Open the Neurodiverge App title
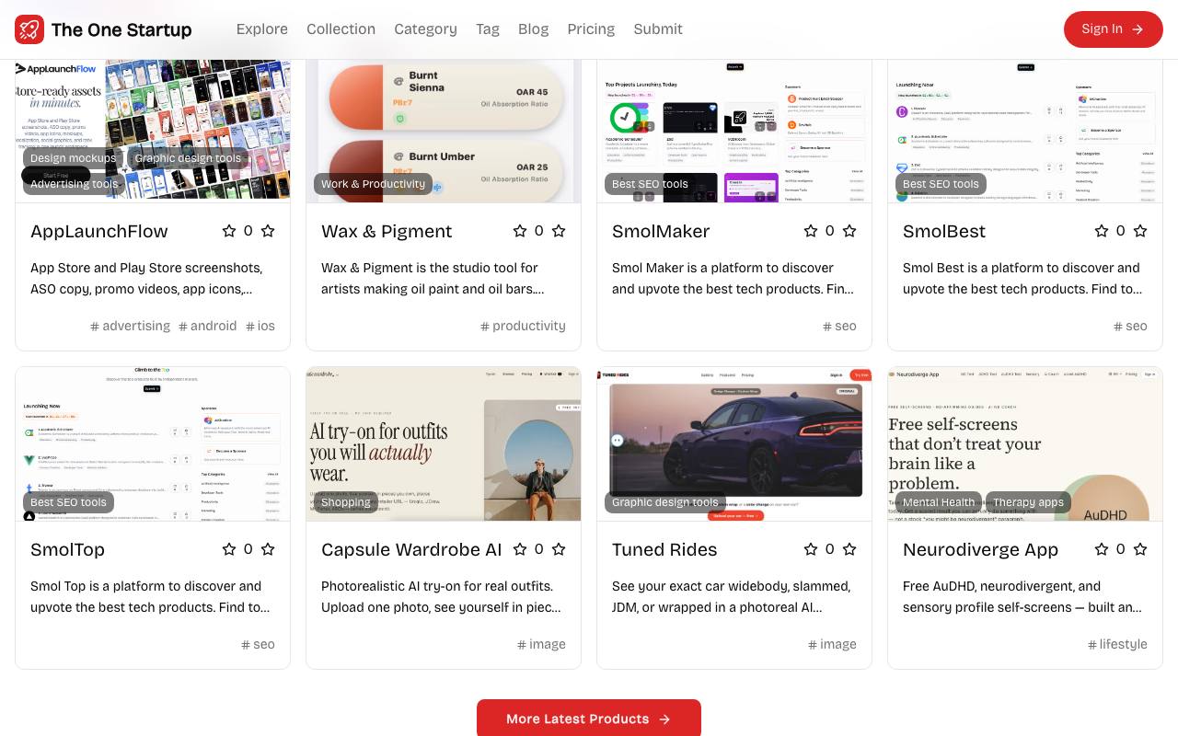The image size is (1178, 736). [980, 549]
